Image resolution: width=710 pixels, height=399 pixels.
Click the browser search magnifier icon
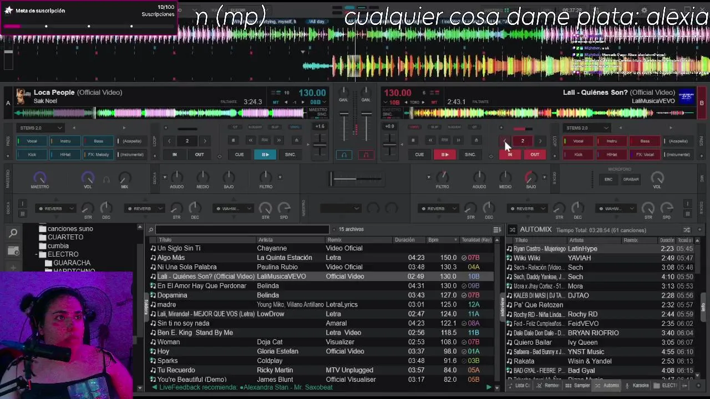pos(13,233)
